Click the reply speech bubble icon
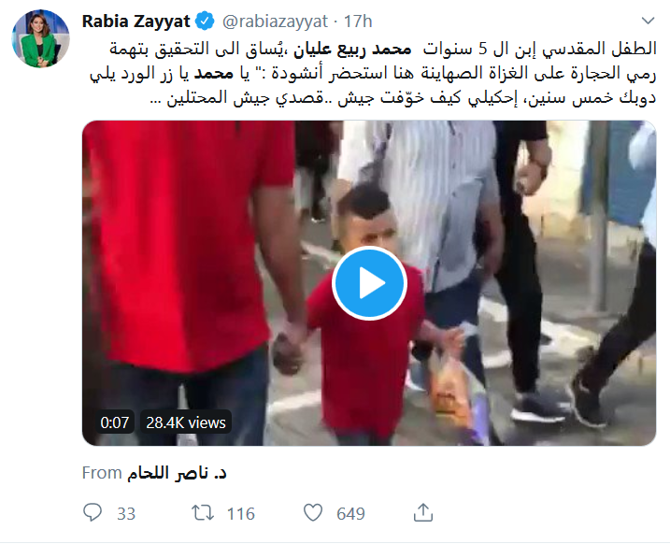 click(x=93, y=512)
